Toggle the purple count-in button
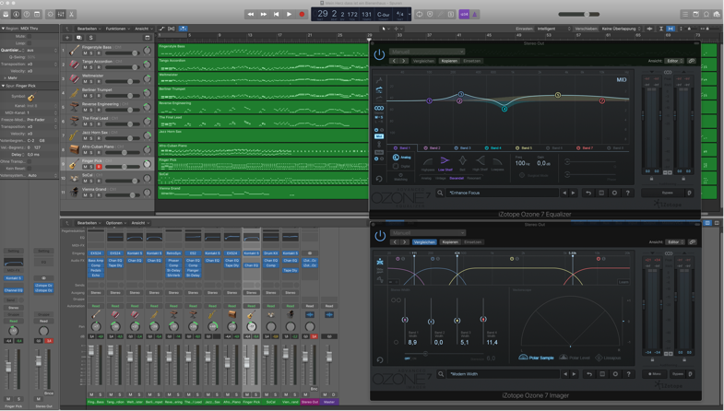Viewport: 724px width, 411px height. (x=464, y=15)
